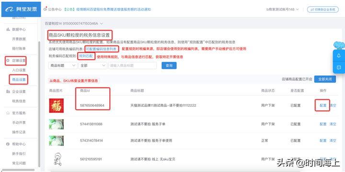Viewport: 345px width, 172px height.
Task: Select 新手指引 in the sidebar
Action: tap(19, 154)
